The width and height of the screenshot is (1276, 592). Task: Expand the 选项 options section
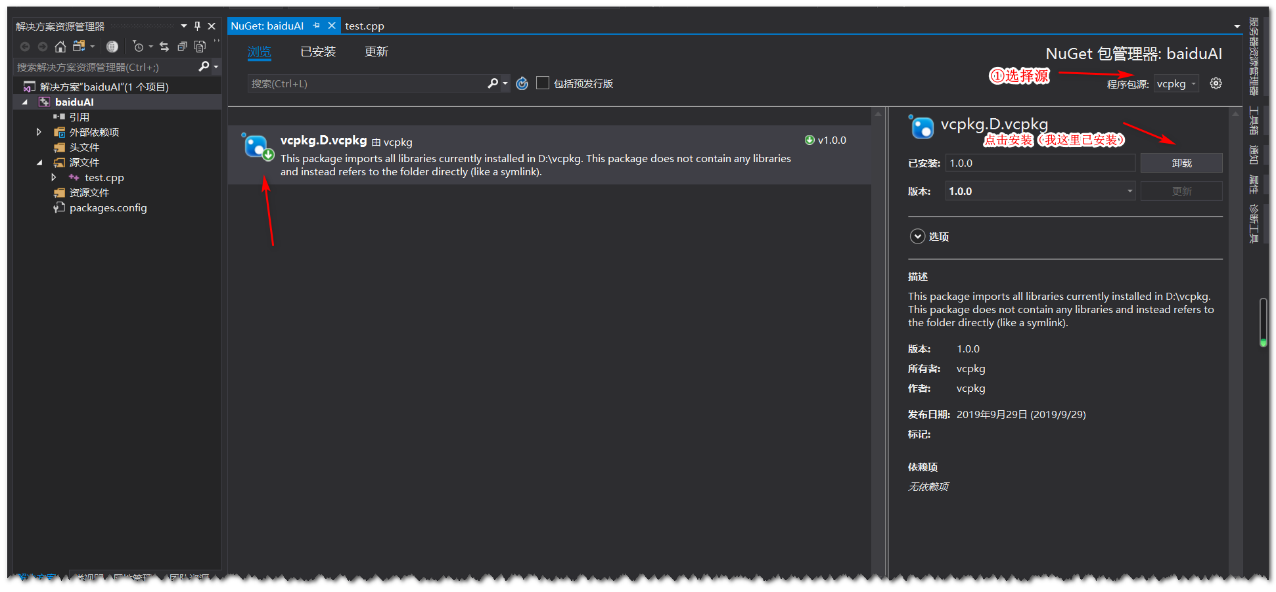[x=917, y=236]
